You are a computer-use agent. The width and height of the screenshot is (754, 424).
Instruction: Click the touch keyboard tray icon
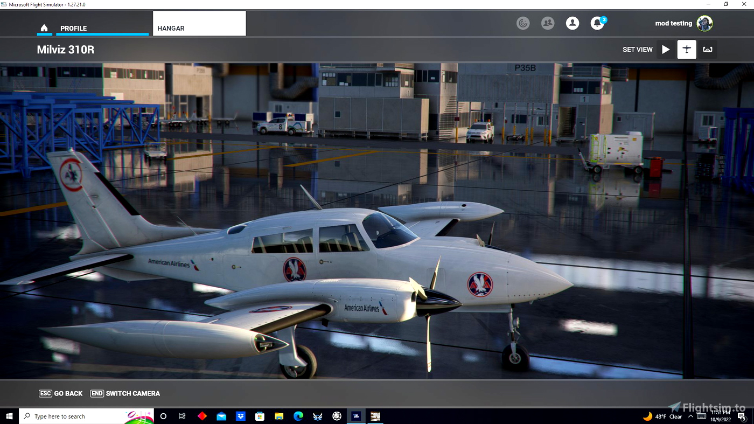point(701,416)
